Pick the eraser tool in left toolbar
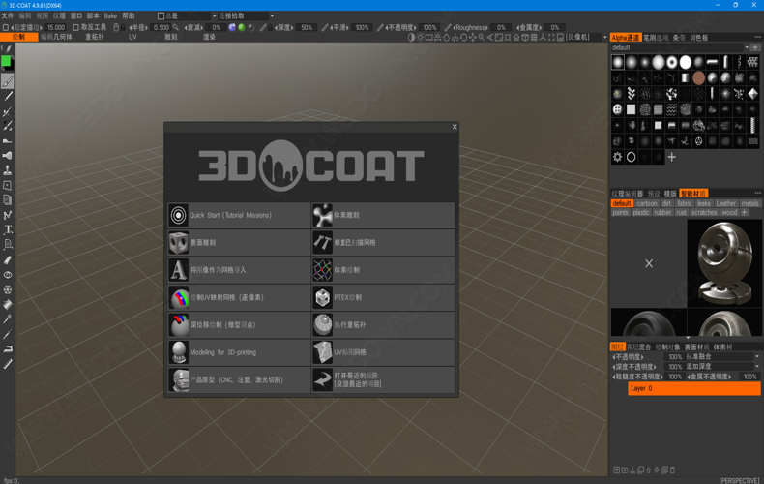This screenshot has width=764, height=484. point(8,259)
